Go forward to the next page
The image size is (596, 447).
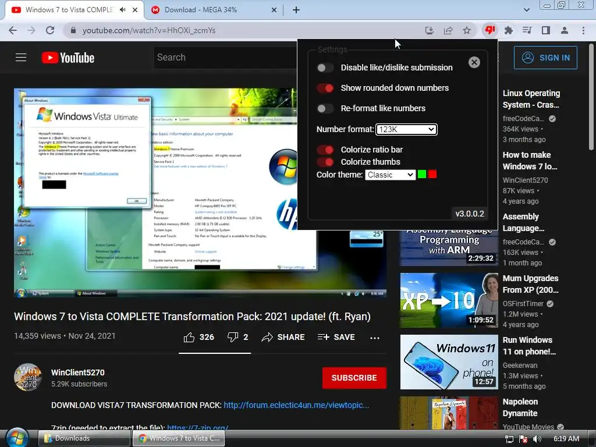click(x=31, y=30)
